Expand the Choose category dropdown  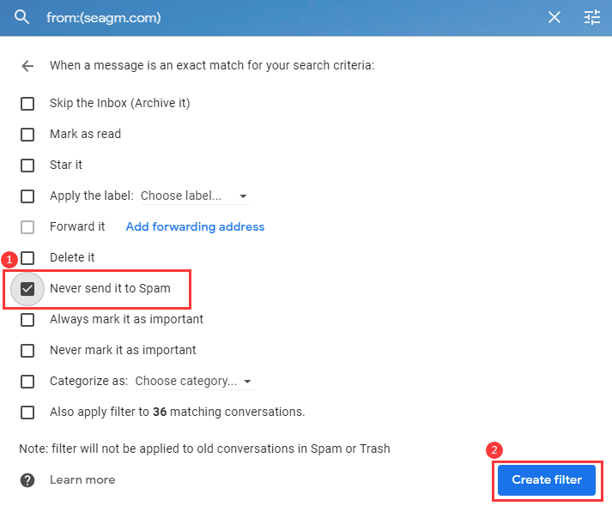click(x=194, y=381)
